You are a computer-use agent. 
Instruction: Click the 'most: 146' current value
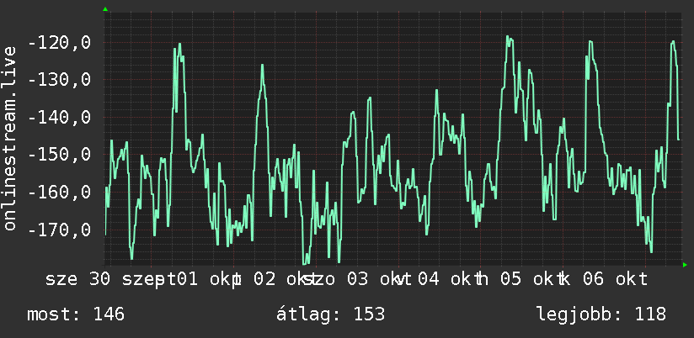pyautogui.click(x=76, y=314)
